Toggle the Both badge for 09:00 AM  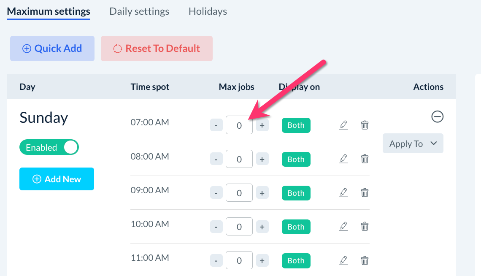pyautogui.click(x=296, y=193)
